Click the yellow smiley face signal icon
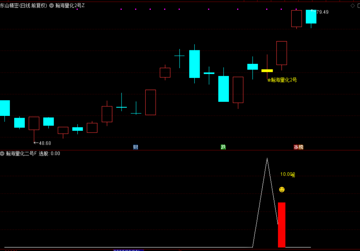 click(282, 190)
